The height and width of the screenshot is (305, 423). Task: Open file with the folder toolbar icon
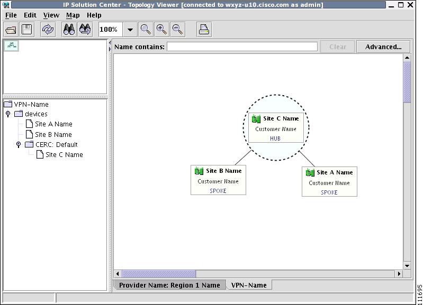point(11,30)
